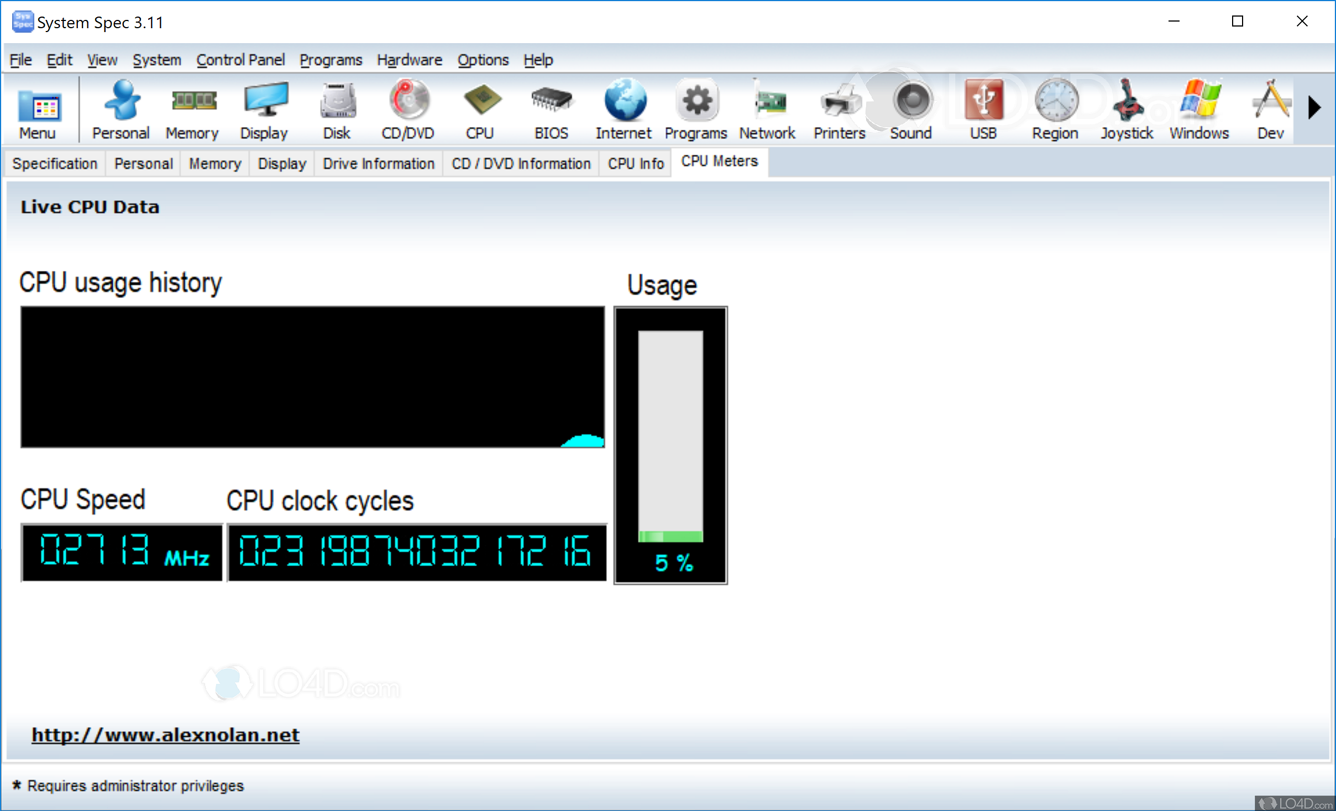Open the alexnolan.net website link

(165, 735)
